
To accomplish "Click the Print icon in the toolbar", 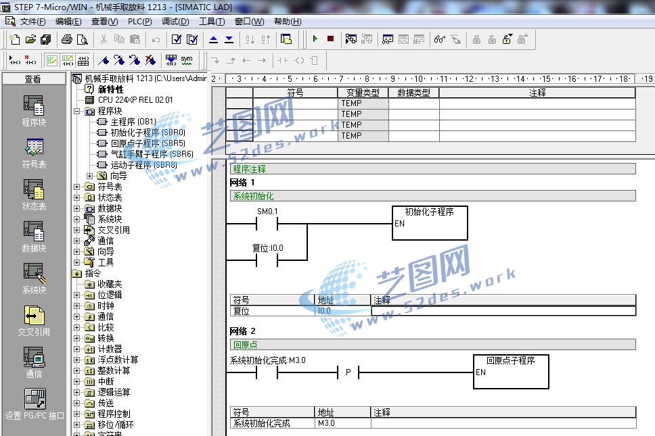I will point(67,40).
